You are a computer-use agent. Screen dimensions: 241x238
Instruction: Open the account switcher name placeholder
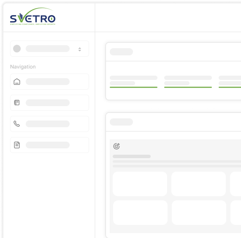[48, 49]
